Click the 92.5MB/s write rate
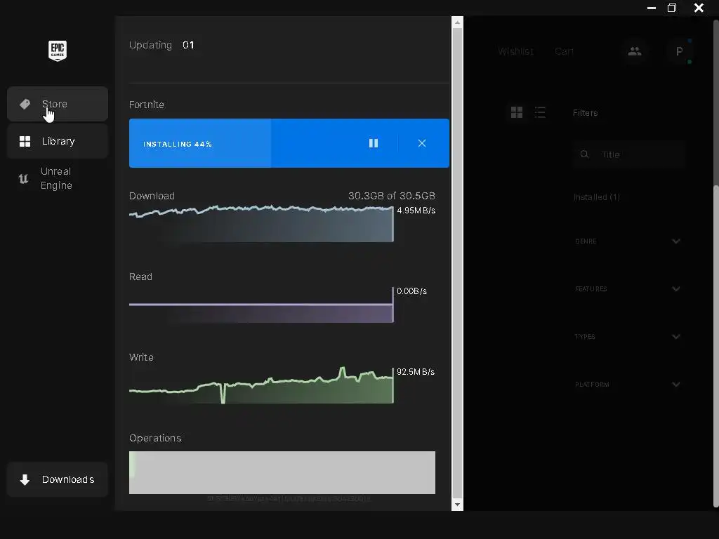This screenshot has width=719, height=539. click(416, 372)
